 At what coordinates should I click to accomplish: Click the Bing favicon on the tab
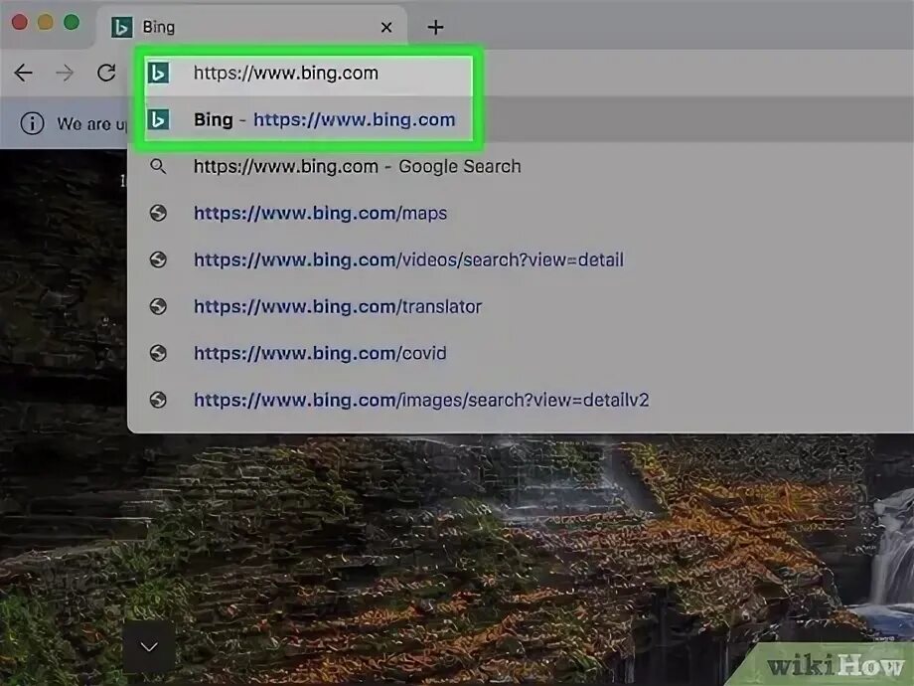click(x=122, y=27)
